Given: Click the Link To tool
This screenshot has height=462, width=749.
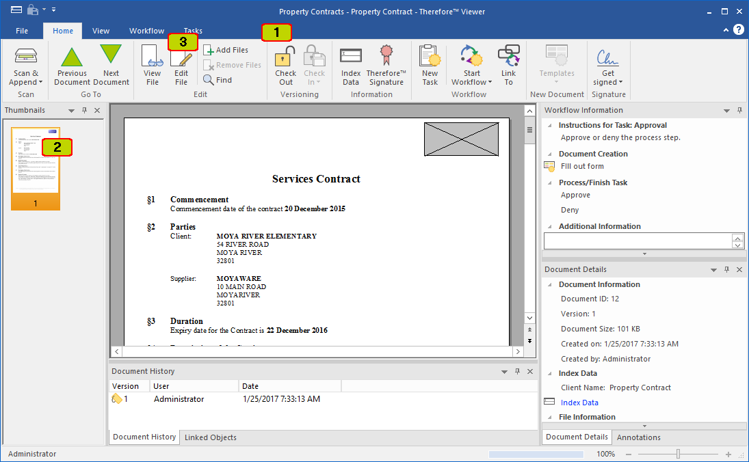Looking at the screenshot, I should click(508, 64).
